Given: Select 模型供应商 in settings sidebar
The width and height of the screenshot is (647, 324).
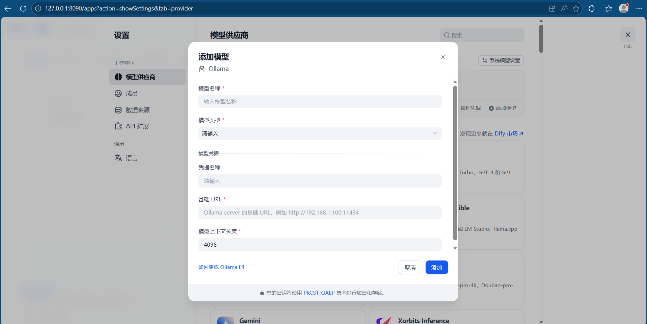Looking at the screenshot, I should 147,77.
